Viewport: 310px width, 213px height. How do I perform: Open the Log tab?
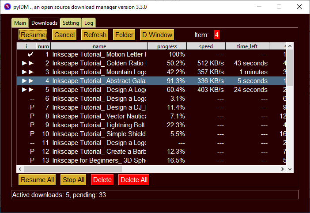pos(89,23)
